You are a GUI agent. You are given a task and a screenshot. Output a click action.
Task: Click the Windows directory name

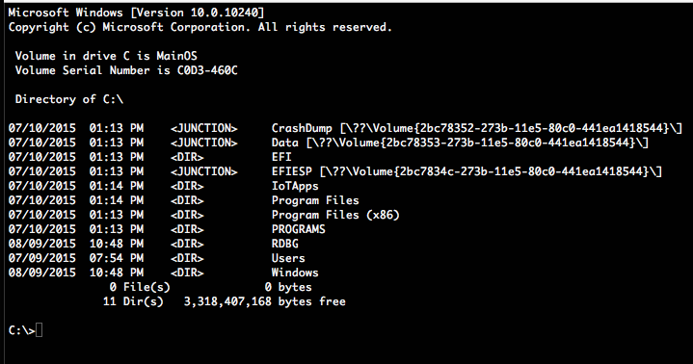295,273
